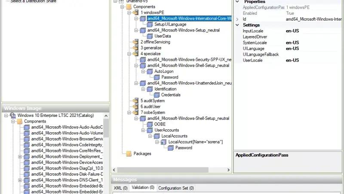Expand the Id property row
The image size is (344, 194).
(x=237, y=19)
